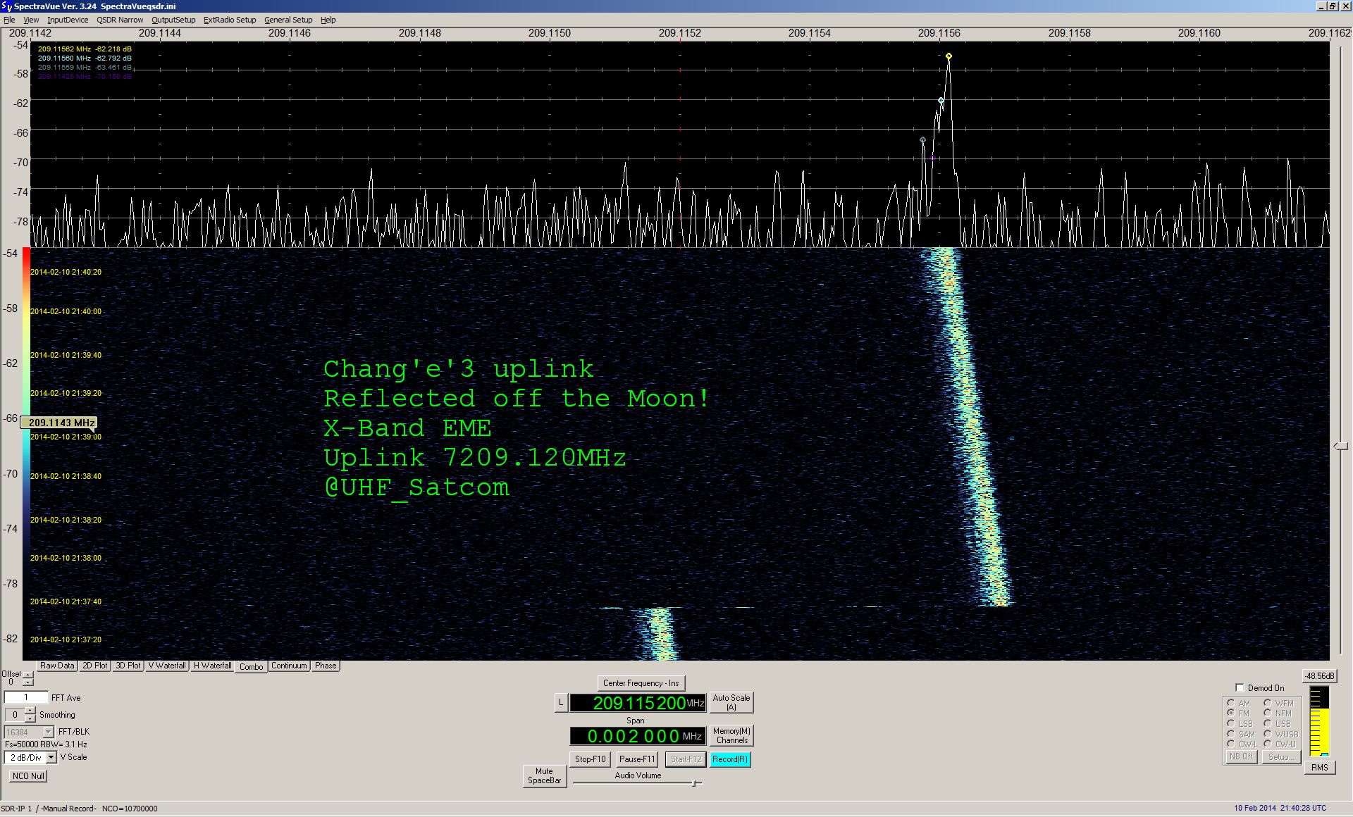Click the Offset up arrow
The image size is (1353, 817).
tap(27, 675)
